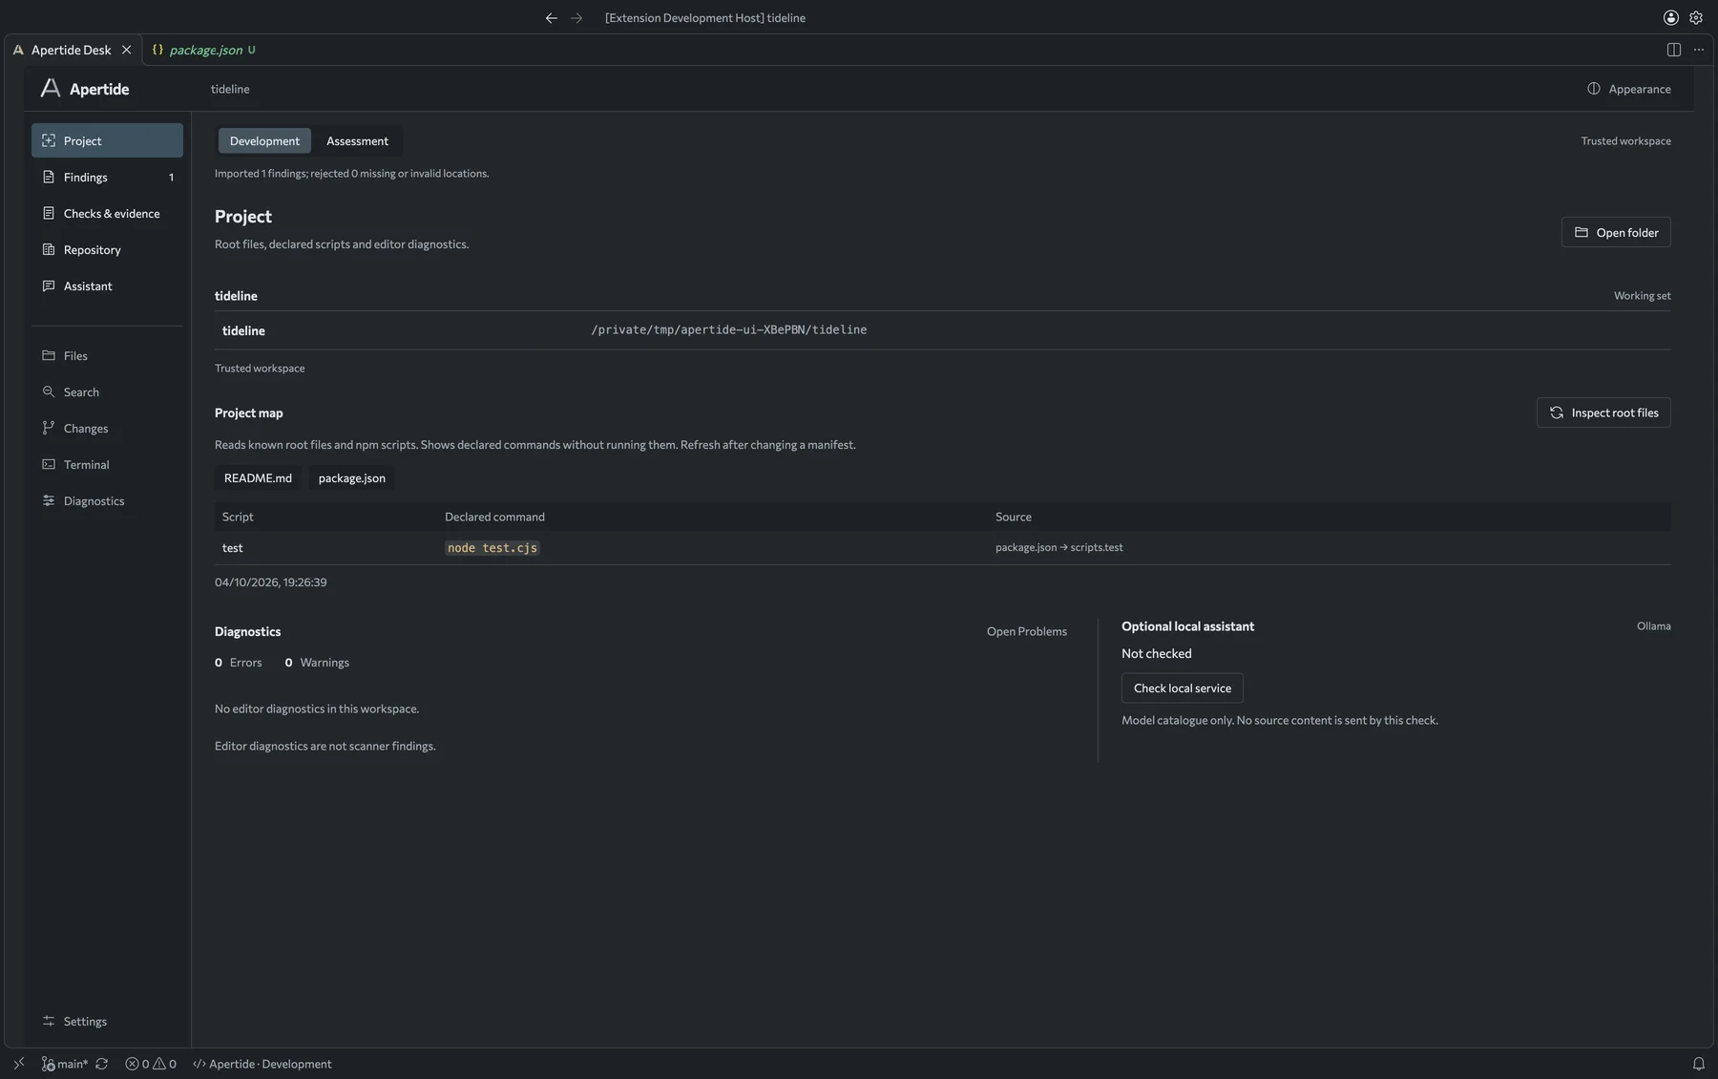Open the package.json root file chip
1718x1079 pixels.
pyautogui.click(x=352, y=478)
